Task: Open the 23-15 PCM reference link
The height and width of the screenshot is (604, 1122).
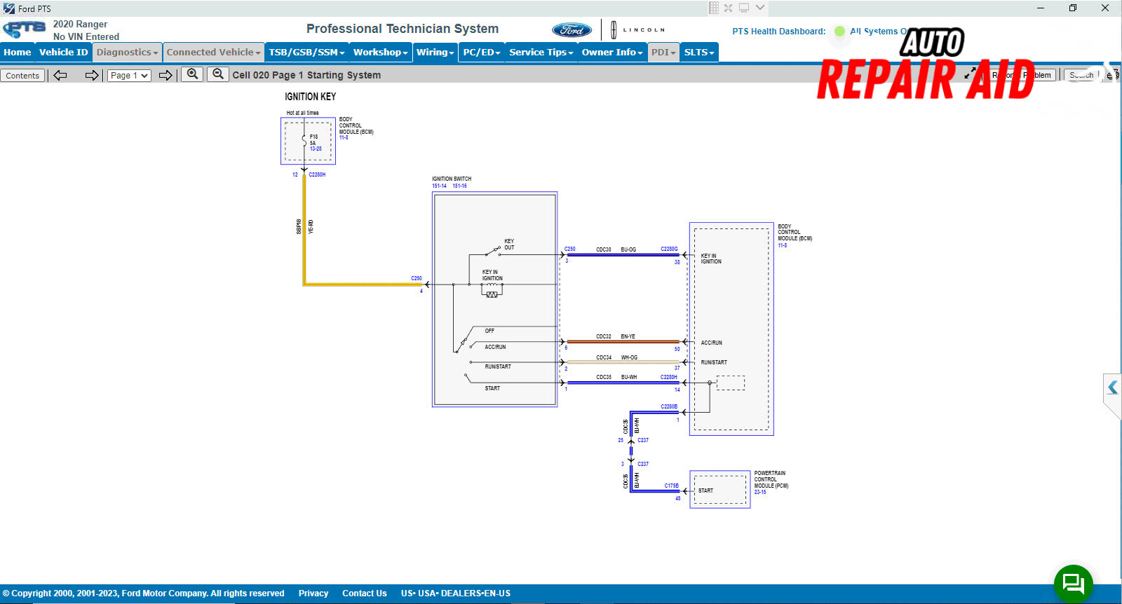Action: (x=760, y=492)
